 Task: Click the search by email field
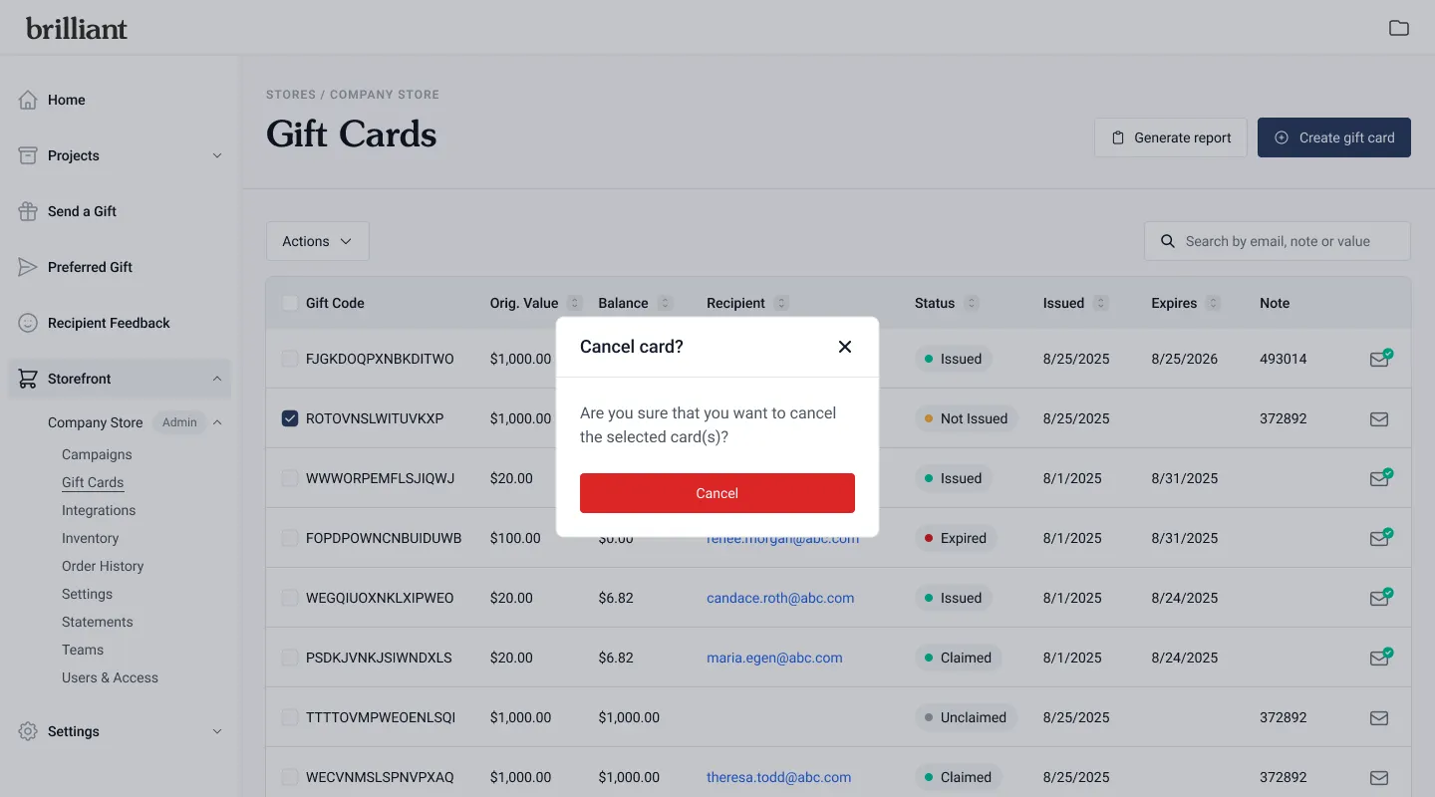pos(1278,241)
